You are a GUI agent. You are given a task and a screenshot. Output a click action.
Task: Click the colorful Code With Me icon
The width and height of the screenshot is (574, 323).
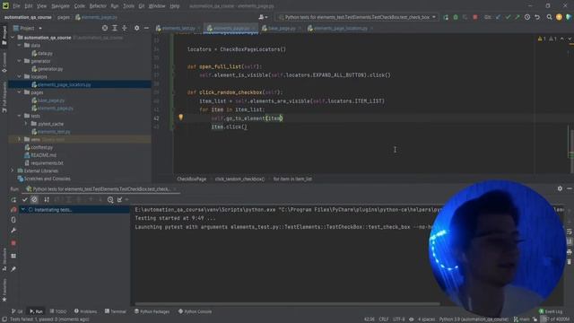pyautogui.click(x=569, y=17)
